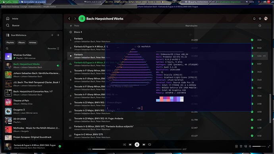Image resolution: width=274 pixels, height=154 pixels.
Task: Select track Toccata in D Major, BWV 912: III. Fuga: Andante
Action: pyautogui.click(x=168, y=120)
